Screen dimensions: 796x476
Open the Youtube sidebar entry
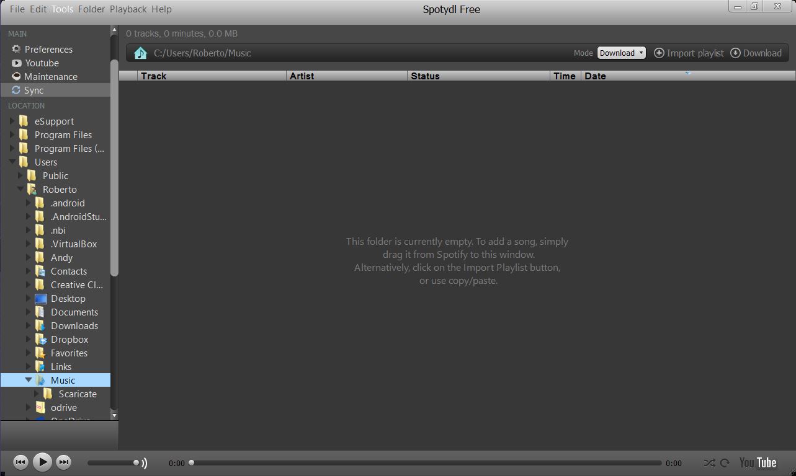(36, 63)
